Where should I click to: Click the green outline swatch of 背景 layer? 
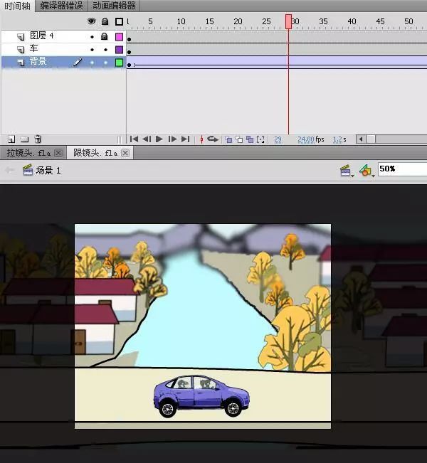119,63
